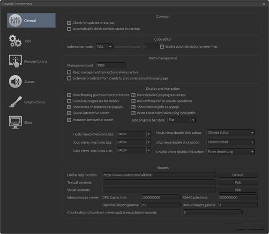This screenshot has height=234, width=269.
Task: Click Default button for online help location
Action: point(238,175)
